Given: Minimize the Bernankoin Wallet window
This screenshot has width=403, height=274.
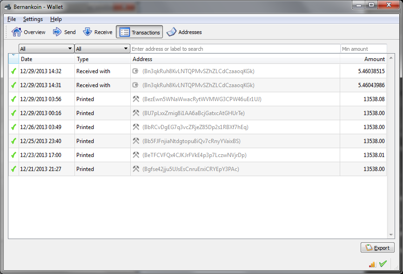Looking at the screenshot, I should 359,5.
